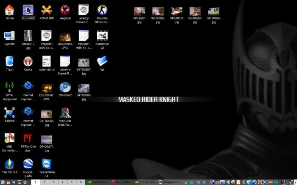
Task: Click Home quick-launch icon in panel
Action: [x=8, y=182]
